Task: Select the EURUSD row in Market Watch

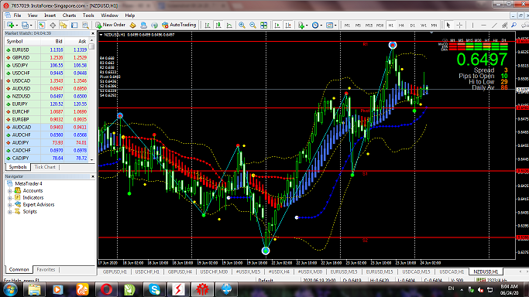Action: (x=46, y=49)
